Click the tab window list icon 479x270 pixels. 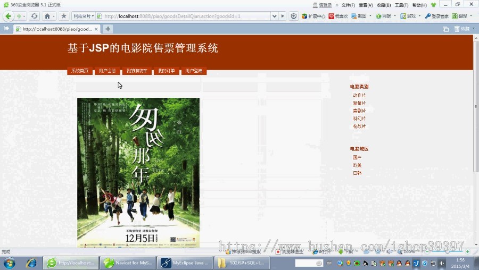(445, 29)
